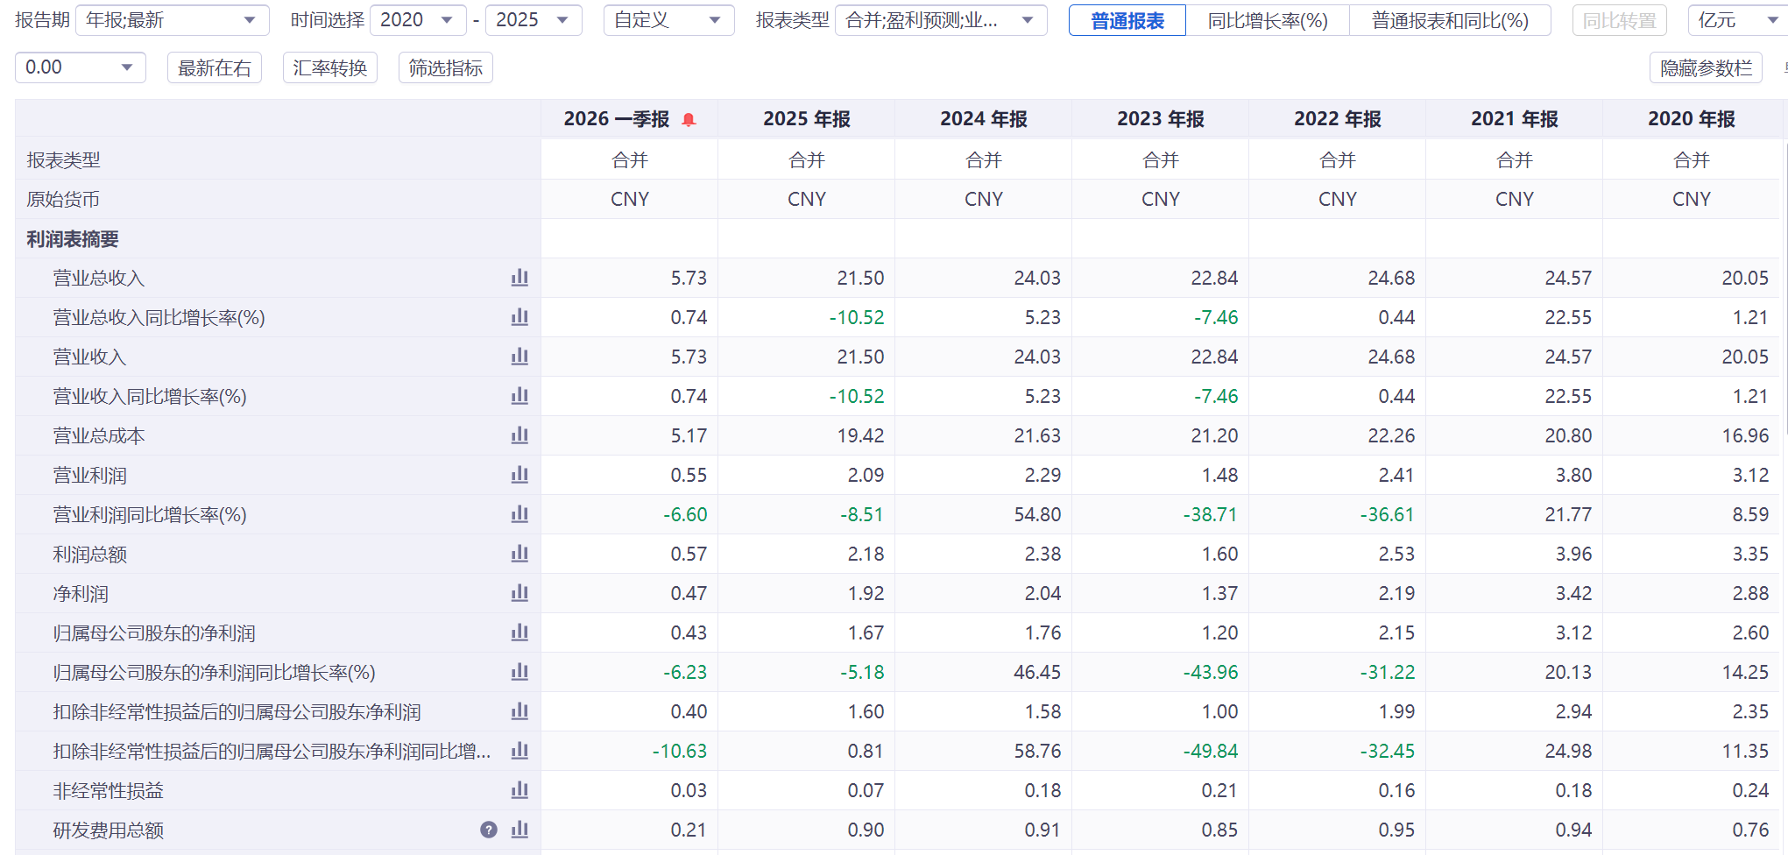Open the 自定义 dropdown
The width and height of the screenshot is (1788, 855).
click(668, 20)
